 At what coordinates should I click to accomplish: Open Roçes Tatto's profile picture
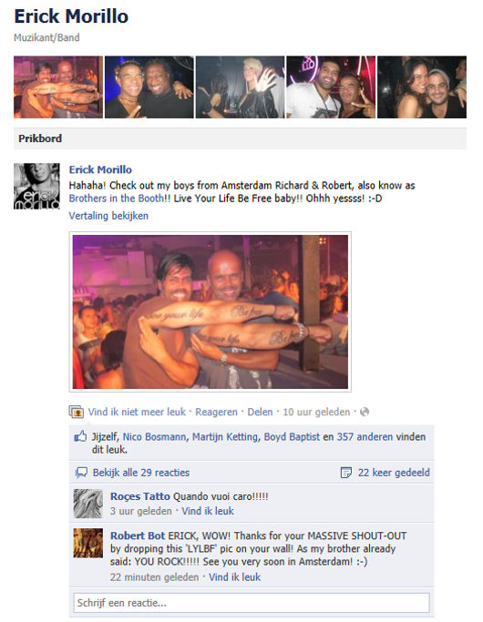pyautogui.click(x=88, y=504)
